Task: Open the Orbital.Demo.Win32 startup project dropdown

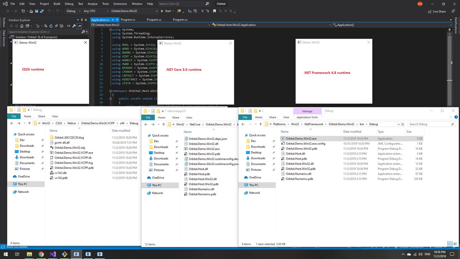Action: tap(134, 11)
